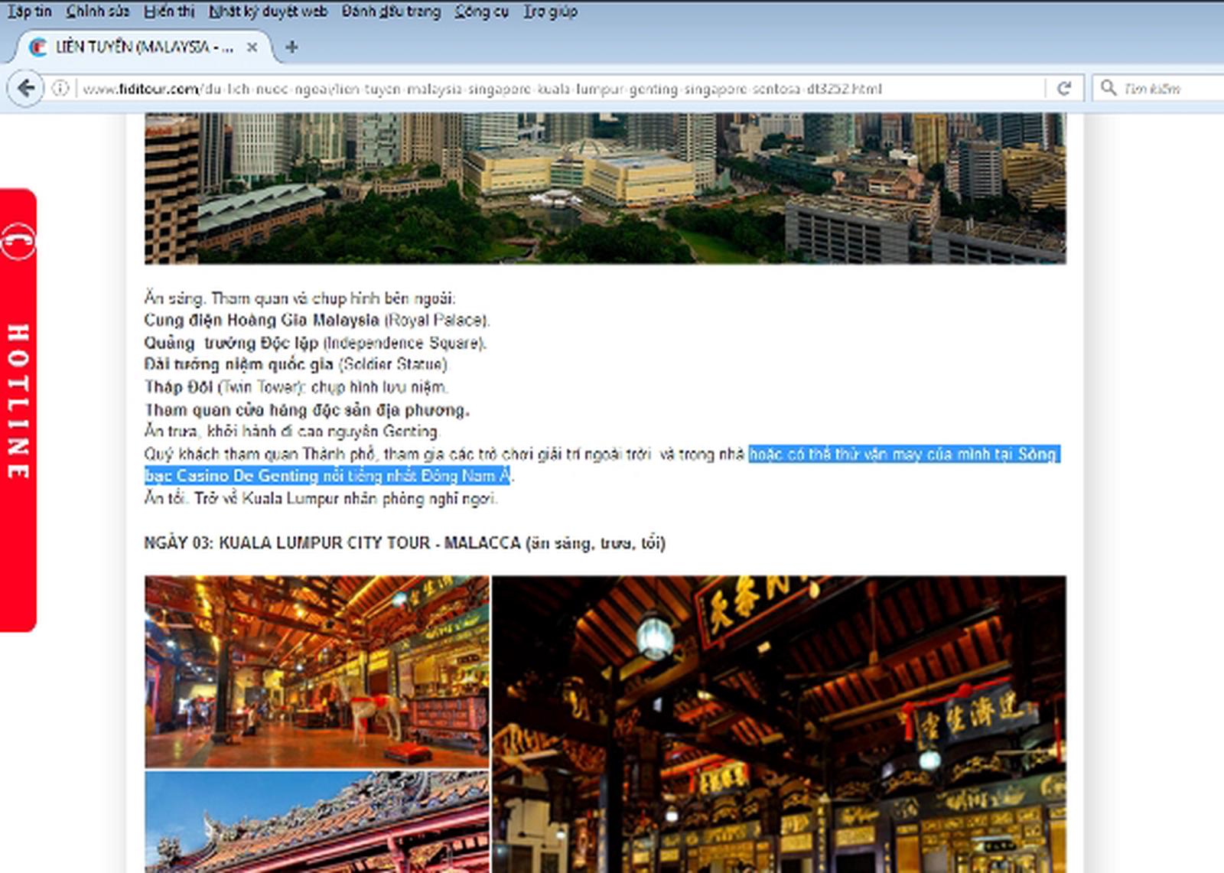
Task: Click the fiditour.com URL address field
Action: tap(535, 89)
